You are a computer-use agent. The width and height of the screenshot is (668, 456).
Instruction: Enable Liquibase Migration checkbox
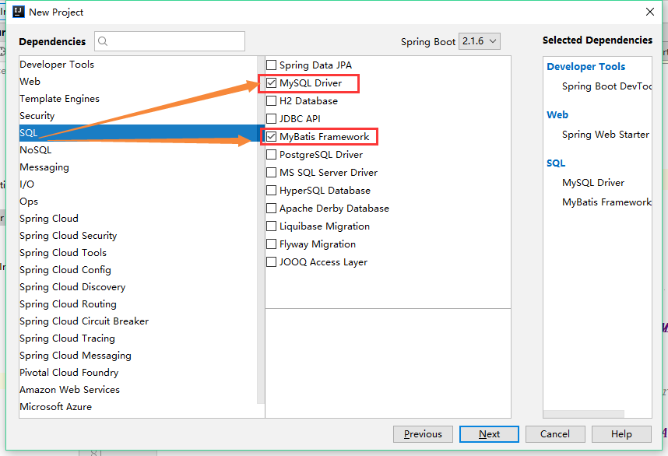point(271,226)
